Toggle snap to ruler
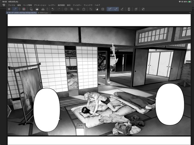The image size is (194, 145). pos(110,9)
